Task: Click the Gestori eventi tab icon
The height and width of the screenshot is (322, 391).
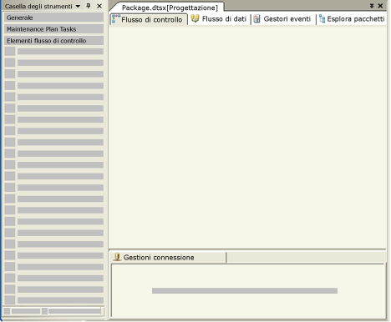Action: (256, 19)
